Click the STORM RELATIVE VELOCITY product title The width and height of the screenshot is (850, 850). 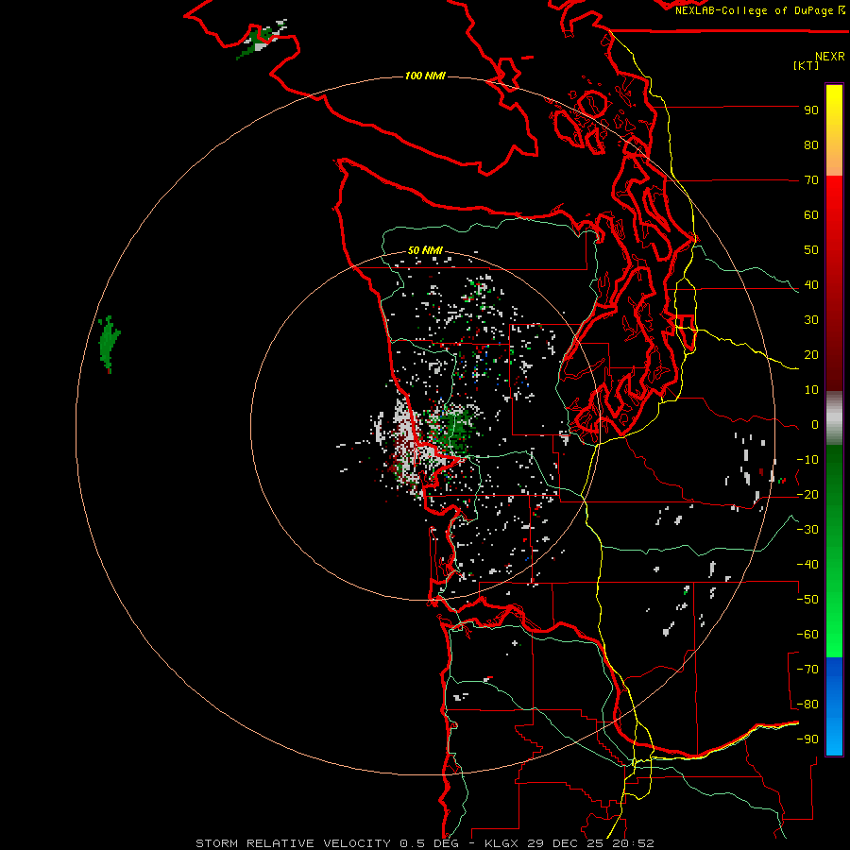point(294,843)
